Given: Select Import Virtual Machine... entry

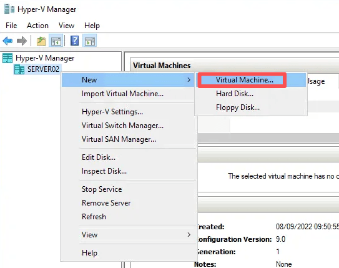Looking at the screenshot, I should coord(129,94).
